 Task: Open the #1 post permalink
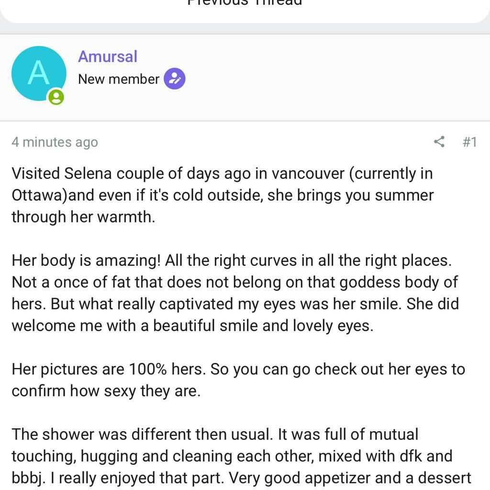469,142
